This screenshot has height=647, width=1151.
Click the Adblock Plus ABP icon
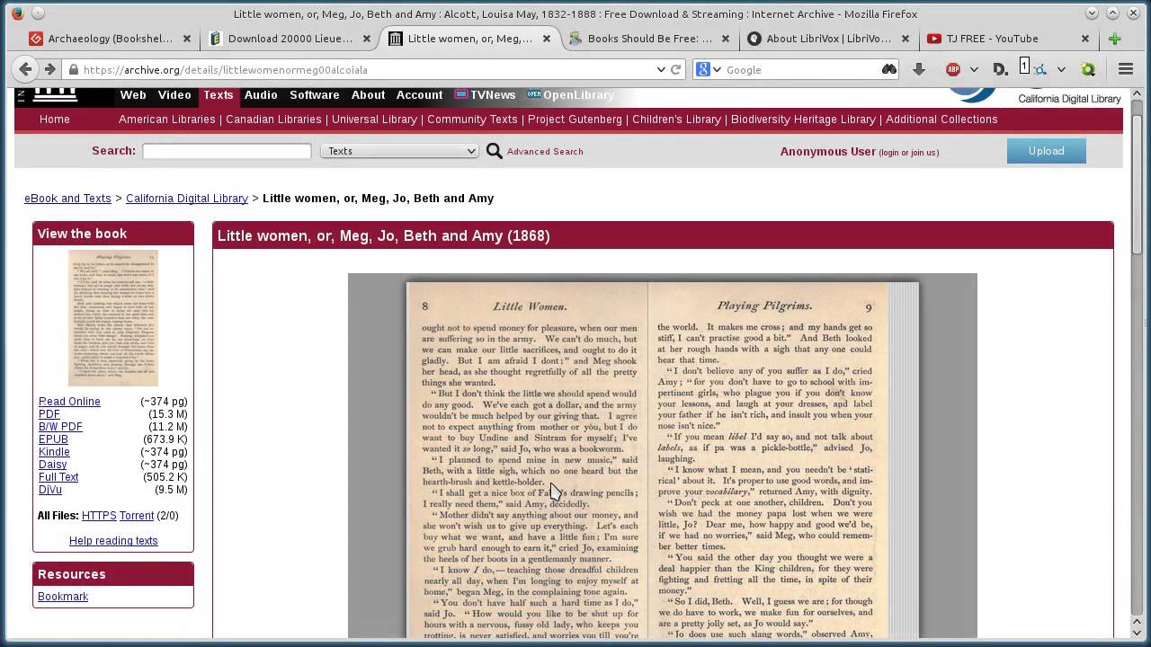tap(953, 69)
